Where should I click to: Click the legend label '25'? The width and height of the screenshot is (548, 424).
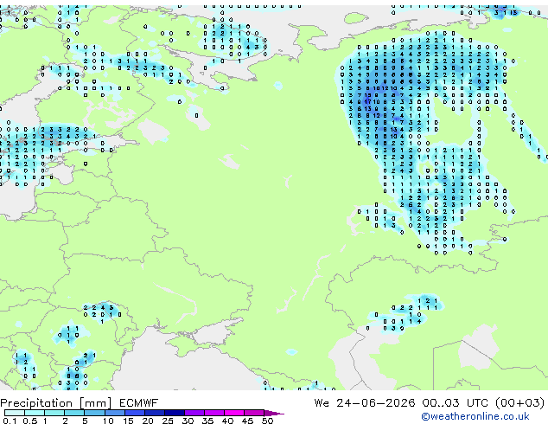tap(168, 421)
